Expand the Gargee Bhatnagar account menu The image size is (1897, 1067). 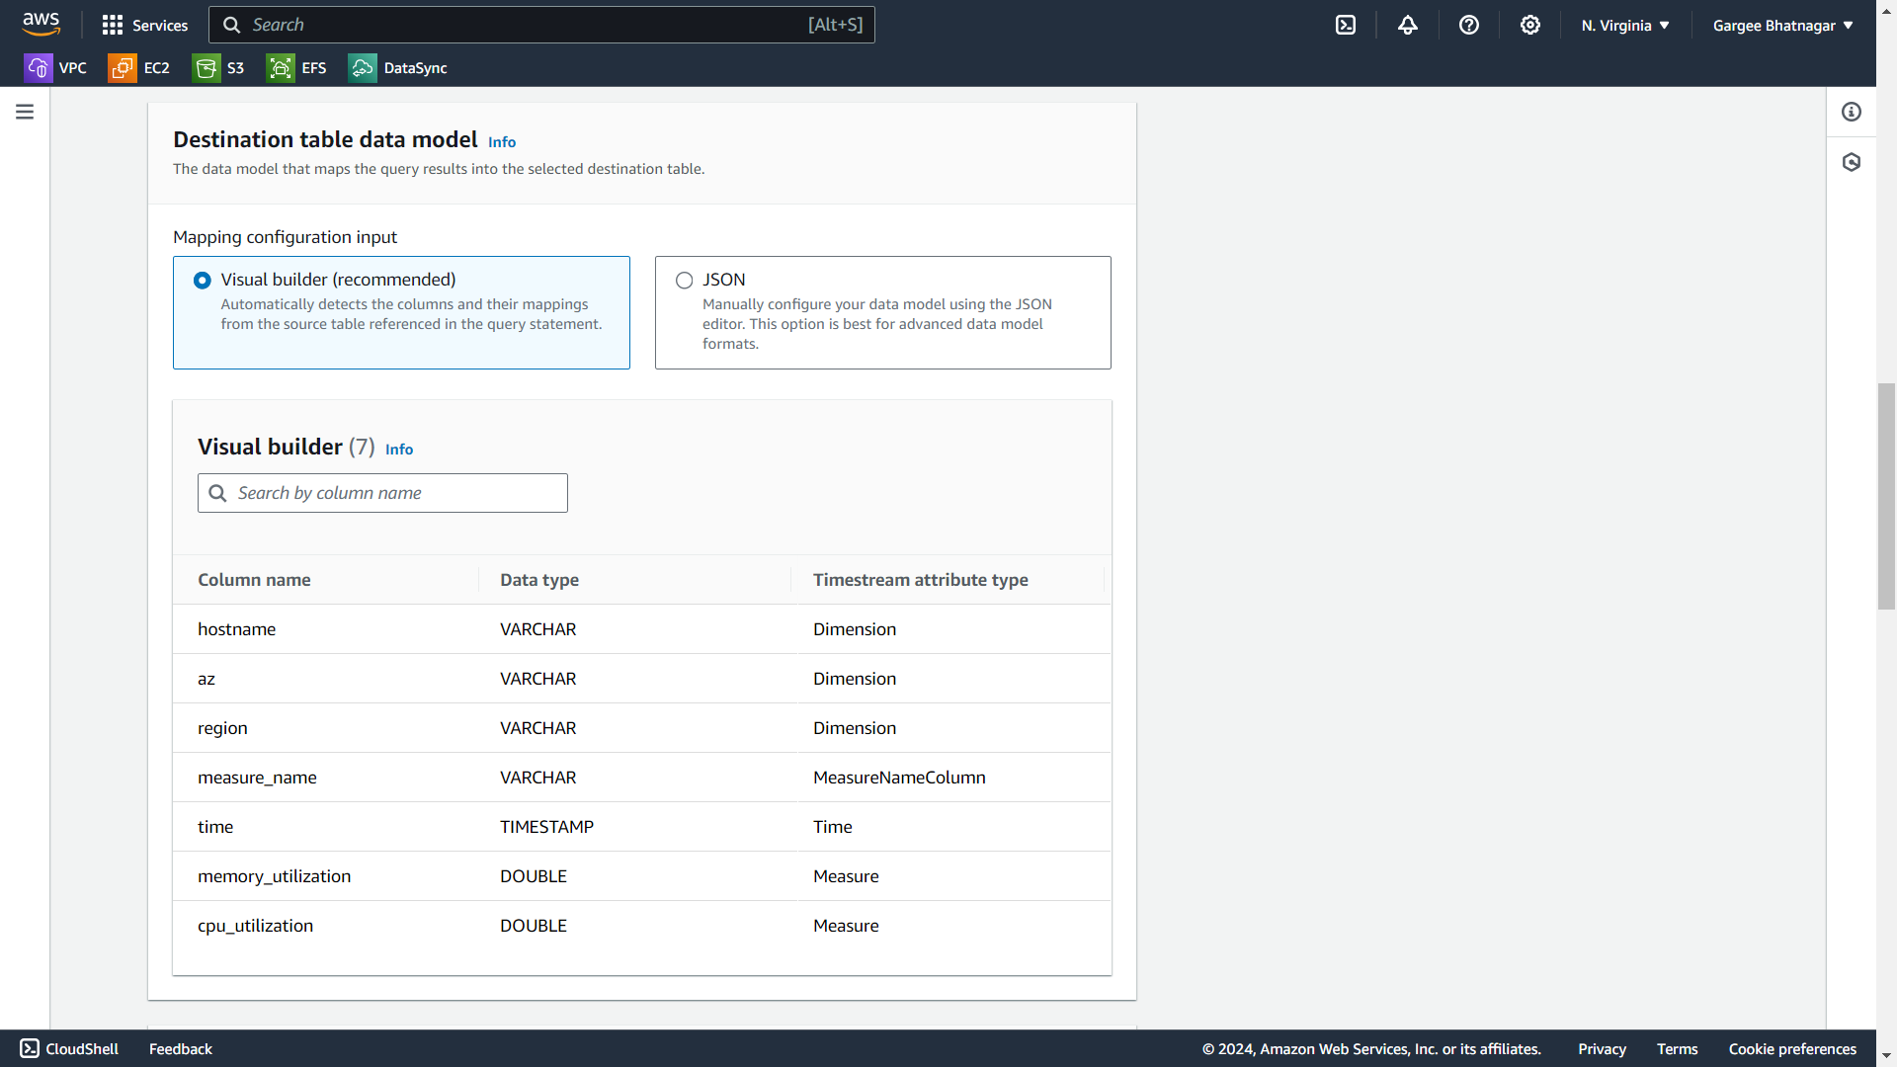[1782, 26]
